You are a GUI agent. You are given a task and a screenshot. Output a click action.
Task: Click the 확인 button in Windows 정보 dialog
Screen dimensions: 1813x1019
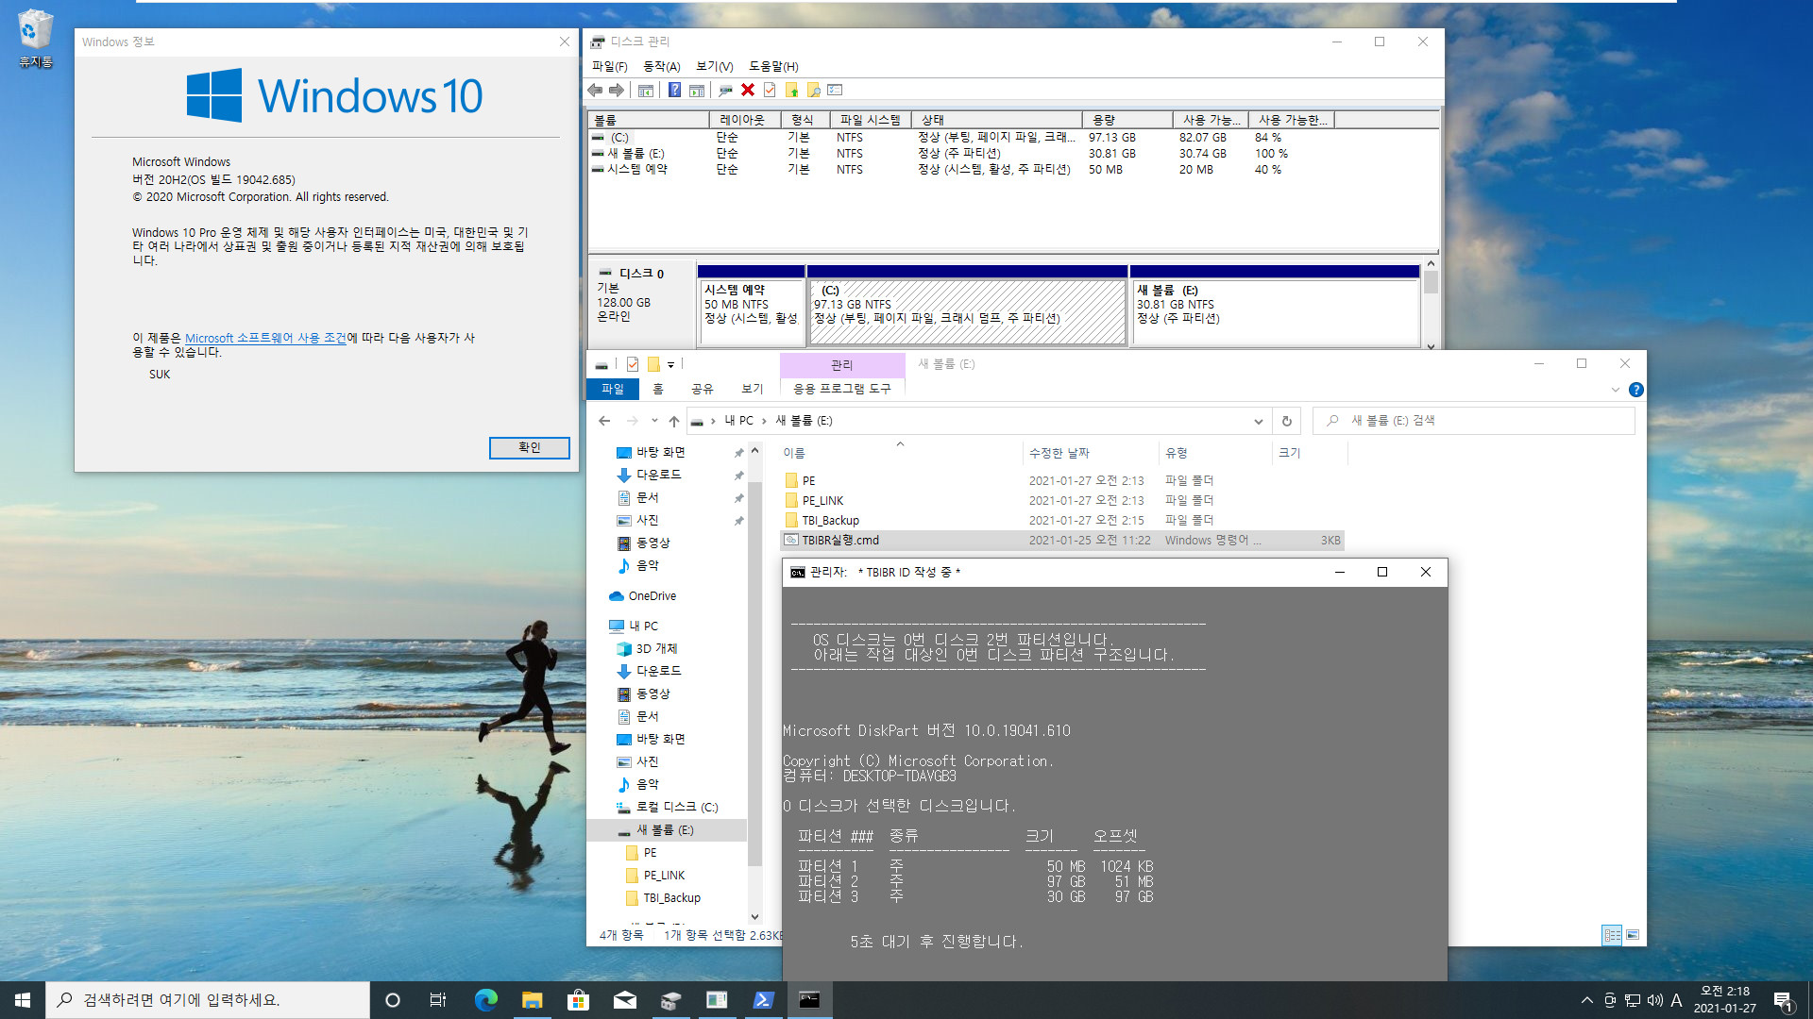point(530,447)
